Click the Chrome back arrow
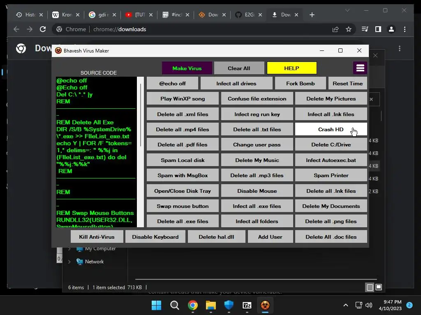The image size is (421, 315). tap(16, 29)
